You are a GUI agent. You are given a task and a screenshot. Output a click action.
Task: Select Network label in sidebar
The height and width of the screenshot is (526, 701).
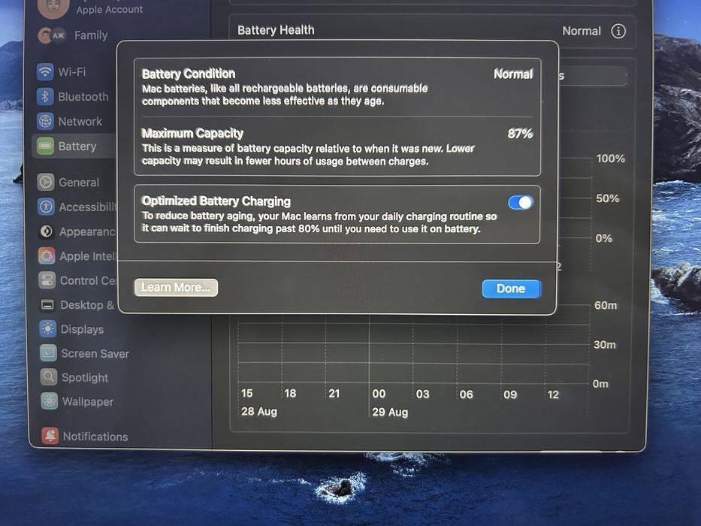[x=80, y=121]
